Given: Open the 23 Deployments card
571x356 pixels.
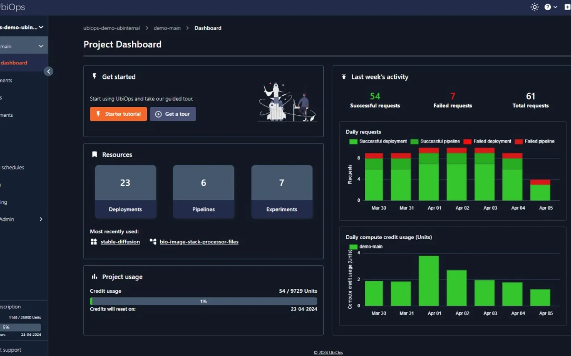Looking at the screenshot, I should point(125,192).
